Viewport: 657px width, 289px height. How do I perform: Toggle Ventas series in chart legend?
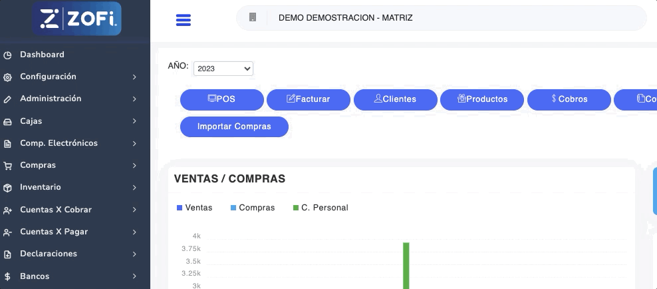195,208
